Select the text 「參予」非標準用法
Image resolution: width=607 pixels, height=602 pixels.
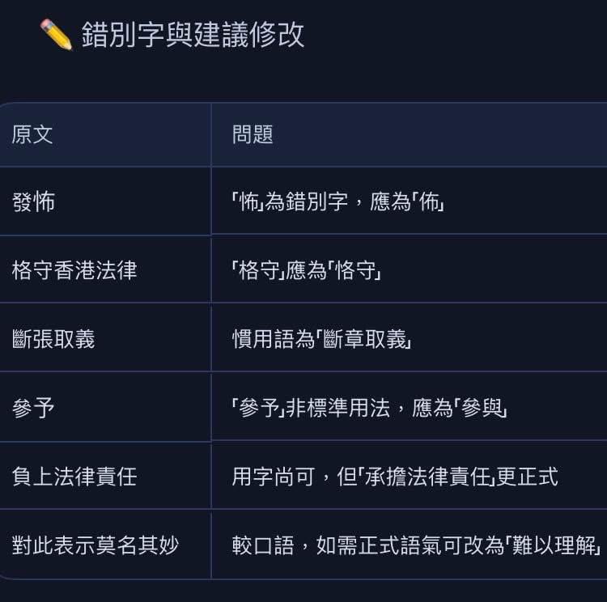coord(311,408)
